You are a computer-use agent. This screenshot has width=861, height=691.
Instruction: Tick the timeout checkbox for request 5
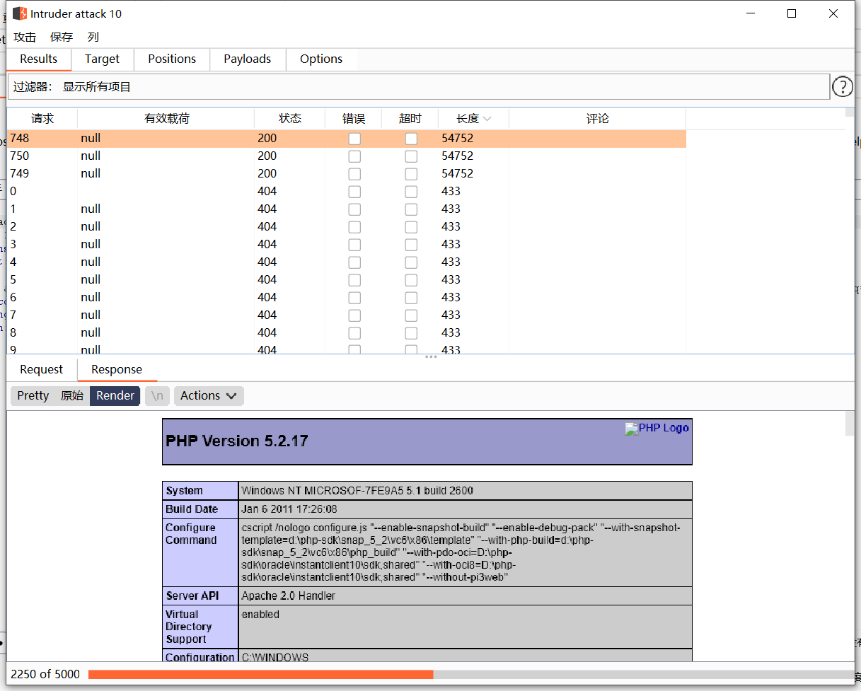411,280
